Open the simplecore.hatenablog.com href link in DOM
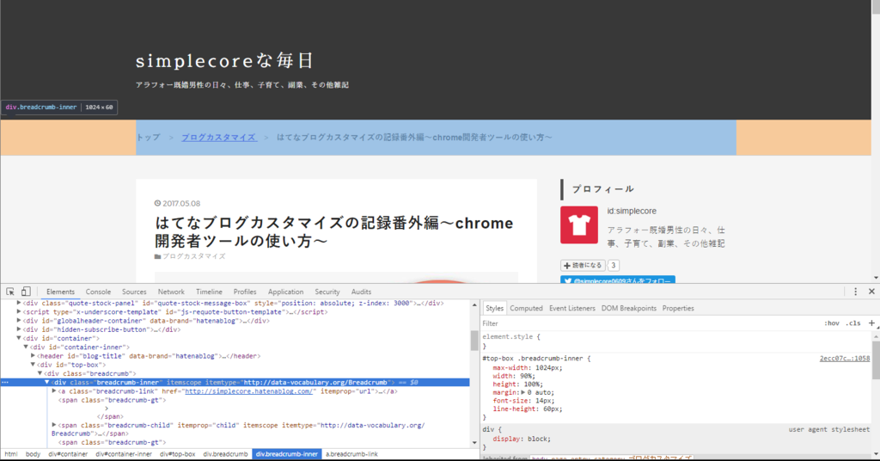Screen dimensions: 880x461 coord(248,391)
